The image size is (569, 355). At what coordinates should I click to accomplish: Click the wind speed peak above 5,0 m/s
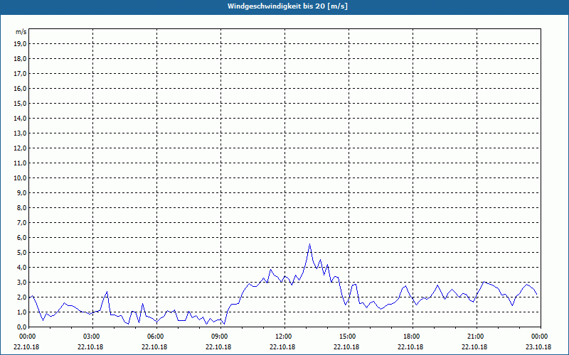tap(309, 244)
